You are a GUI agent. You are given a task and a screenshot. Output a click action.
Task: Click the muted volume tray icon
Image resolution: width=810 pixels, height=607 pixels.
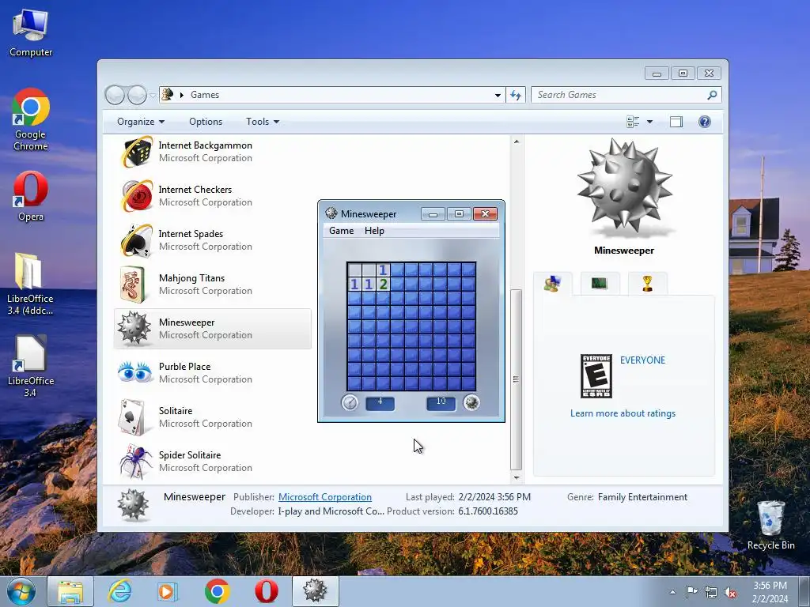point(730,593)
